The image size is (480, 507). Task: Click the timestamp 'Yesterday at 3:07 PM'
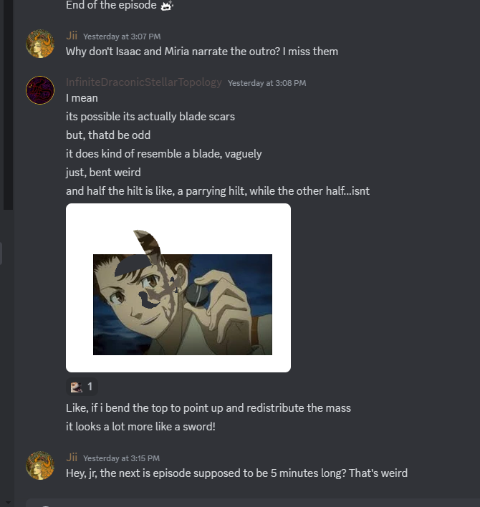pyautogui.click(x=122, y=37)
